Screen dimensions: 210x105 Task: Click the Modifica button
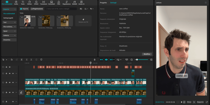tap(147, 54)
